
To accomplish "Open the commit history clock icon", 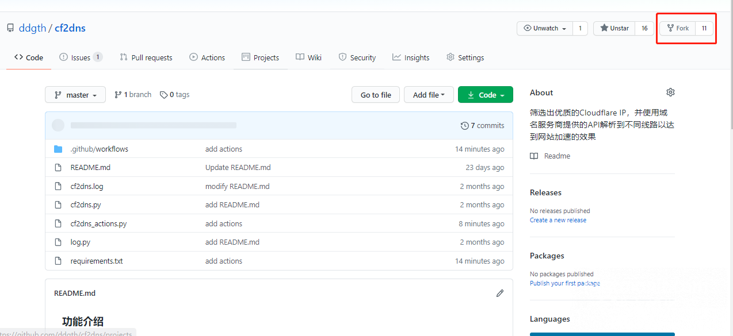I will (x=464, y=125).
